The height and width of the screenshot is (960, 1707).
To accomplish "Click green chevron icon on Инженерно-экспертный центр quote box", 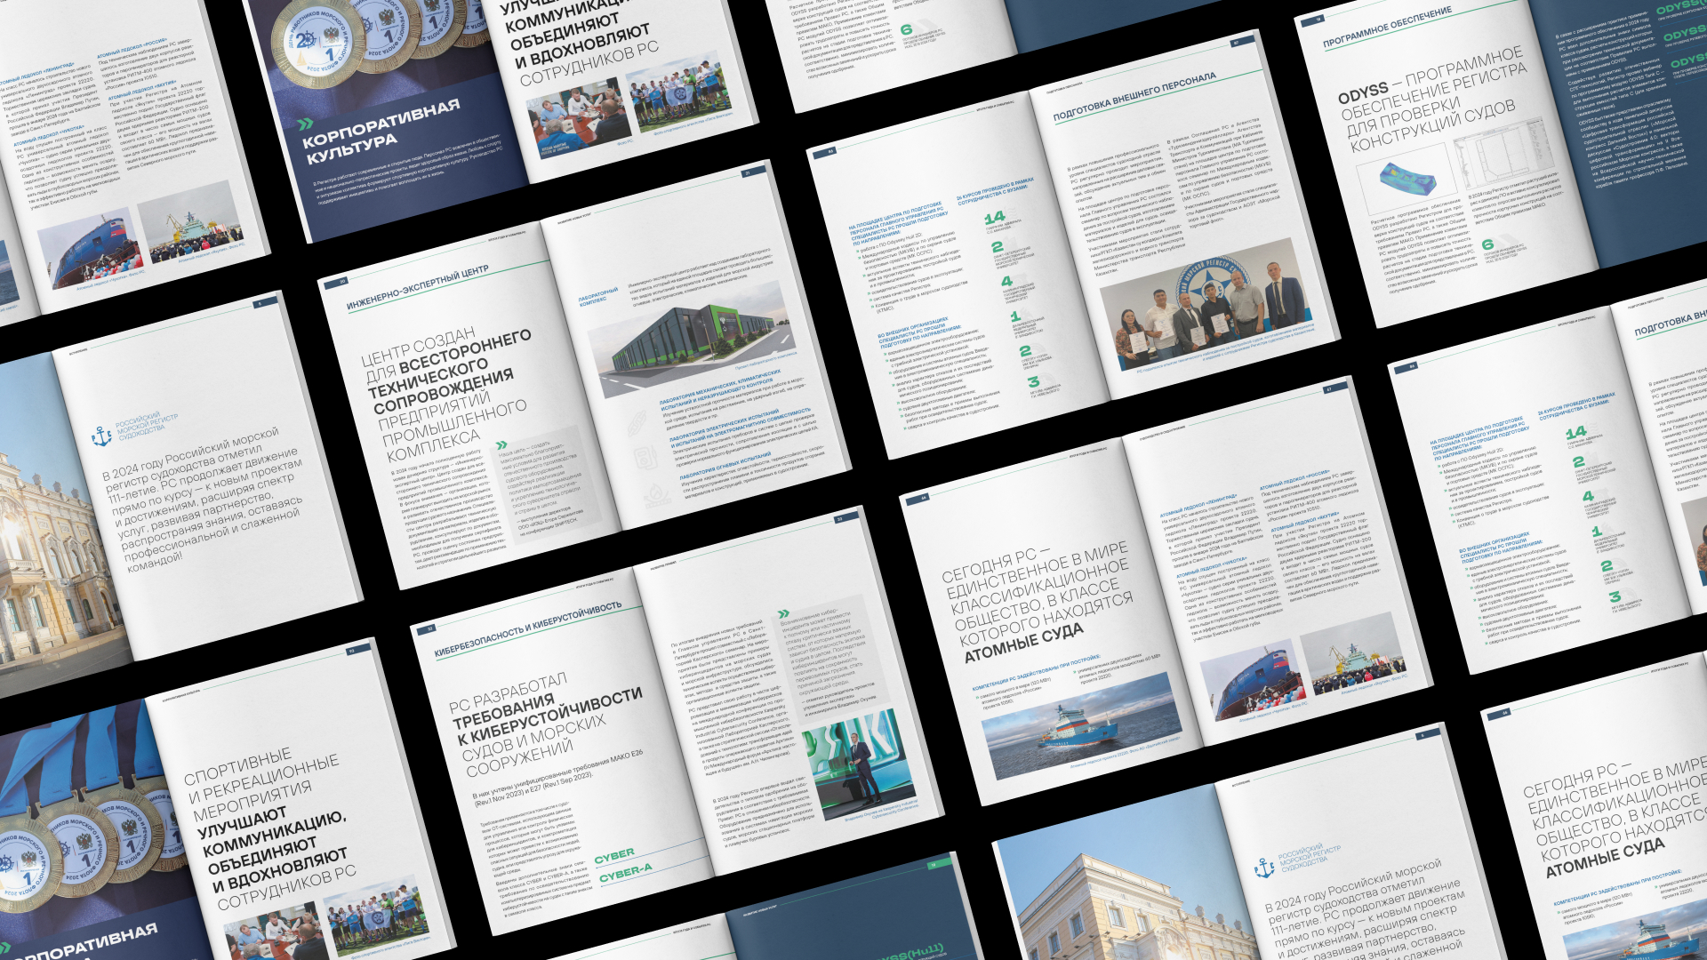I will [501, 444].
